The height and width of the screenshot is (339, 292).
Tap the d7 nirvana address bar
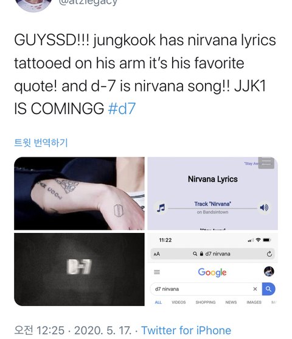213,254
